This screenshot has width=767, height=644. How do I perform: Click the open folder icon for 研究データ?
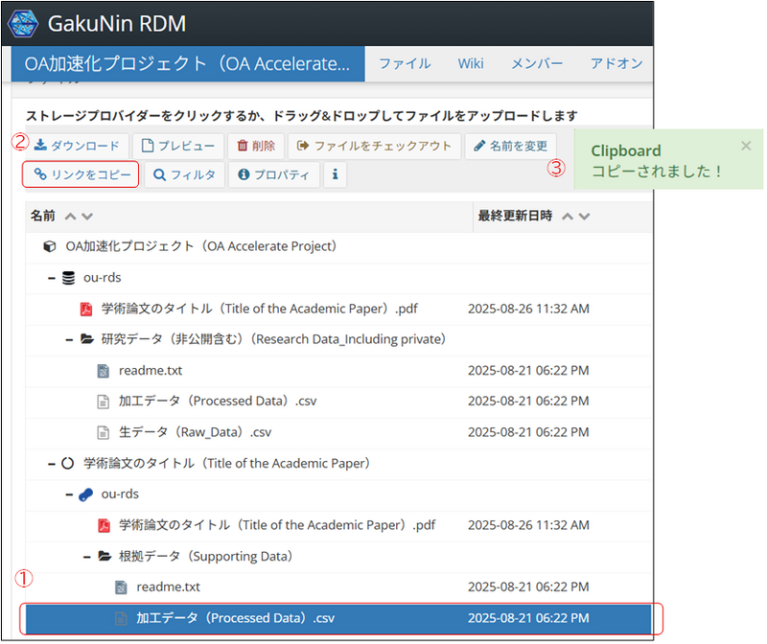coord(86,339)
